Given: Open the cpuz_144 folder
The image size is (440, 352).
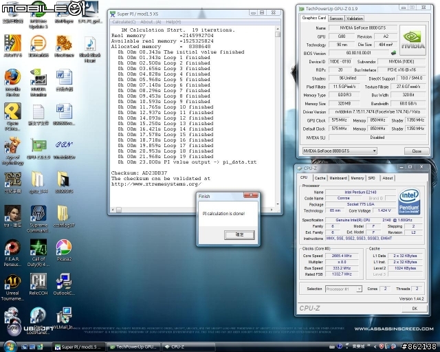Looking at the screenshot, I should tap(38, 182).
